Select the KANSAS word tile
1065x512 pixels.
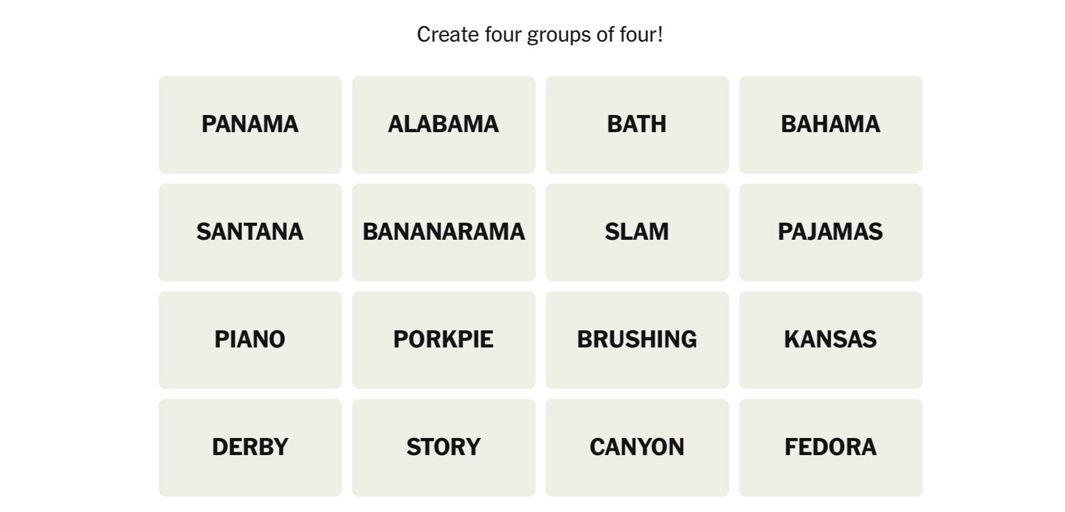pyautogui.click(x=830, y=339)
